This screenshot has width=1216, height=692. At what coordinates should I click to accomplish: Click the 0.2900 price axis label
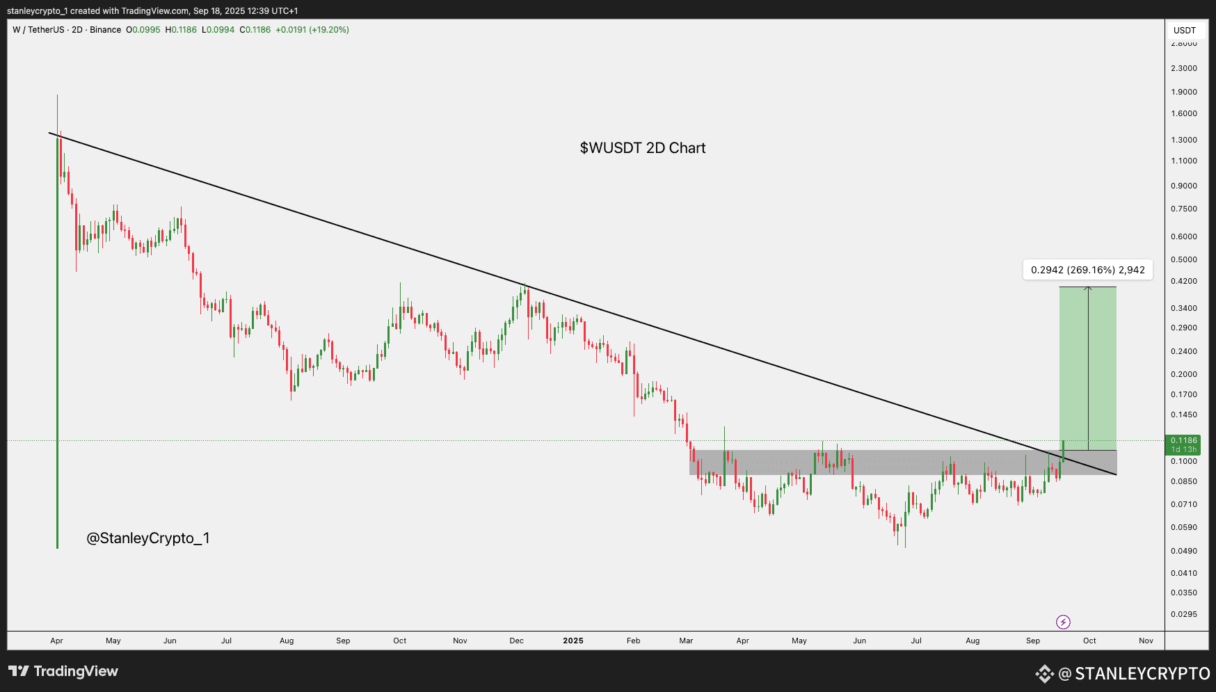click(x=1184, y=328)
